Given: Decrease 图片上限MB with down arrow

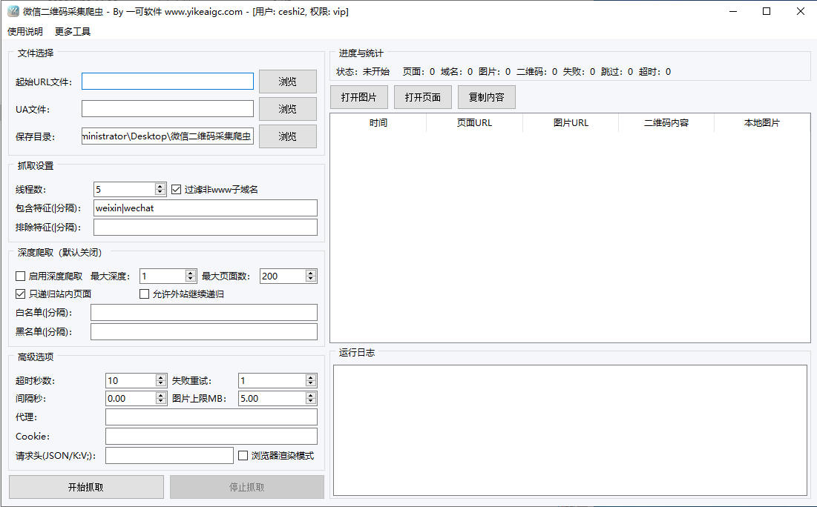Looking at the screenshot, I should (x=311, y=402).
